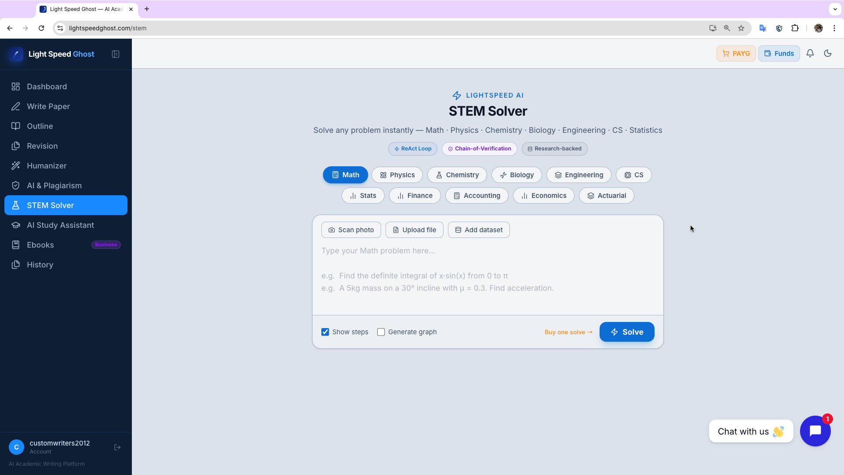Click the Chat with us bubble

click(751, 431)
